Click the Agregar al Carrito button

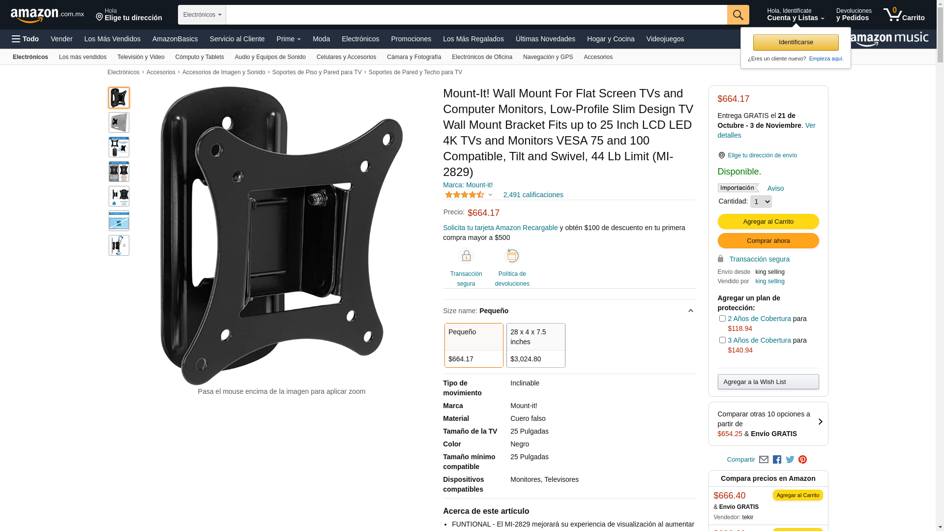768,222
